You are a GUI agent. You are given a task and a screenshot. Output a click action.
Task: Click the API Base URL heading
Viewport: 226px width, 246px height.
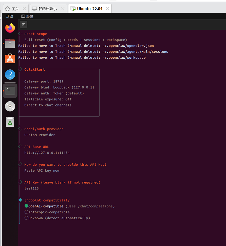[x=37, y=147]
